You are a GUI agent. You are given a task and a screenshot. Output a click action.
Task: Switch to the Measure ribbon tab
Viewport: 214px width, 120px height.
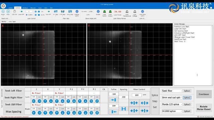coord(33,8)
